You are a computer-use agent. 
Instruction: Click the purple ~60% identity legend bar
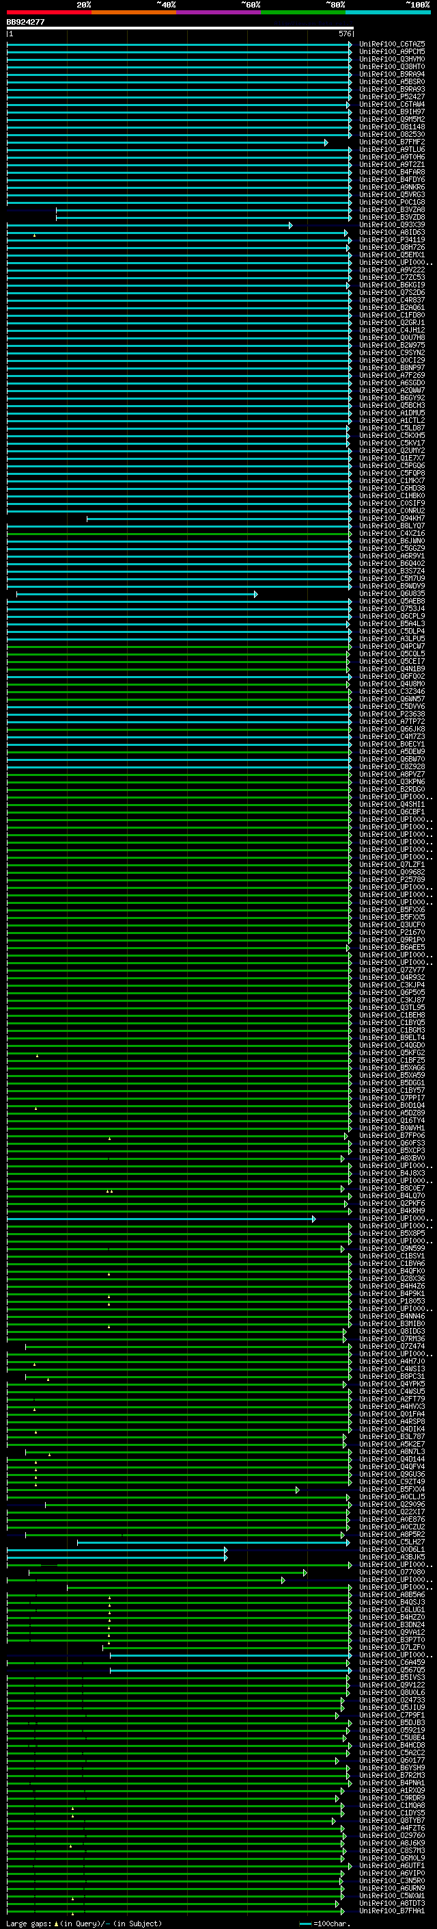coord(218,12)
